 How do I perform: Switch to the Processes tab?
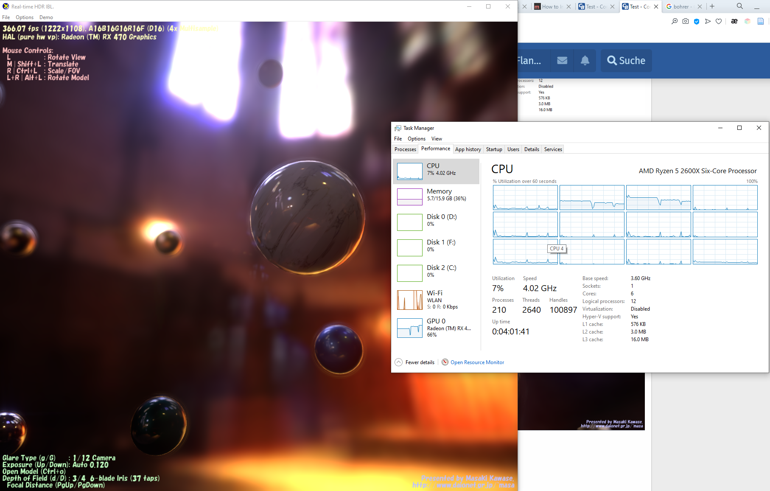[405, 149]
